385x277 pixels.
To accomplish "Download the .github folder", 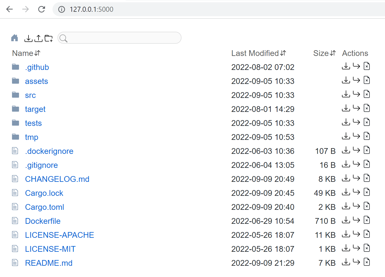I will tap(346, 66).
